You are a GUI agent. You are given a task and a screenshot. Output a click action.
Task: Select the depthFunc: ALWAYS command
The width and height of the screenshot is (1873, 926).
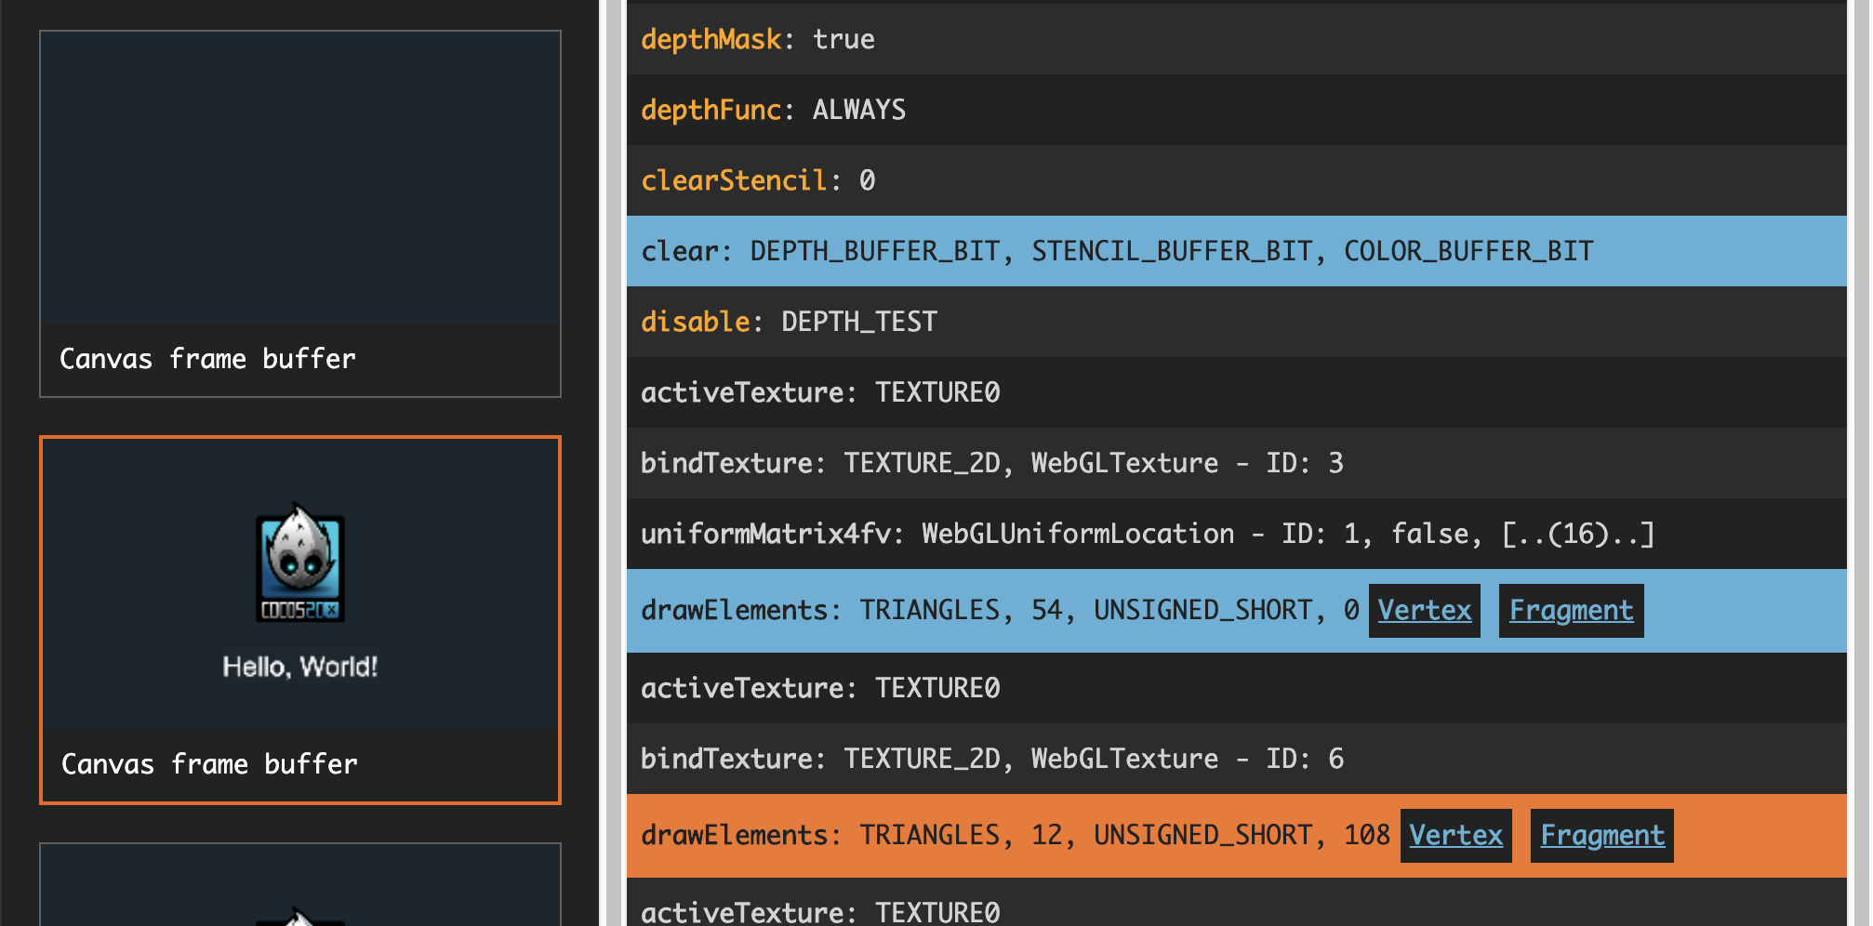click(x=1237, y=110)
